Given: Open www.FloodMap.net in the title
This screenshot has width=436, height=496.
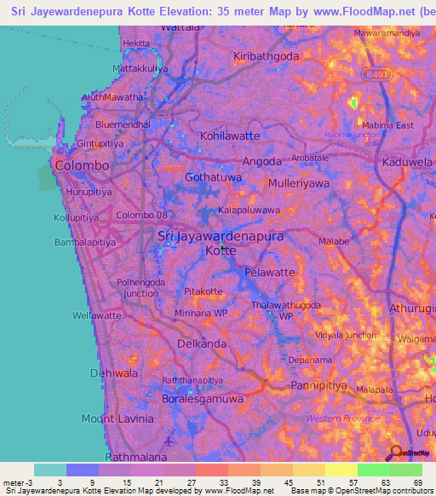Looking at the screenshot, I should (x=364, y=12).
